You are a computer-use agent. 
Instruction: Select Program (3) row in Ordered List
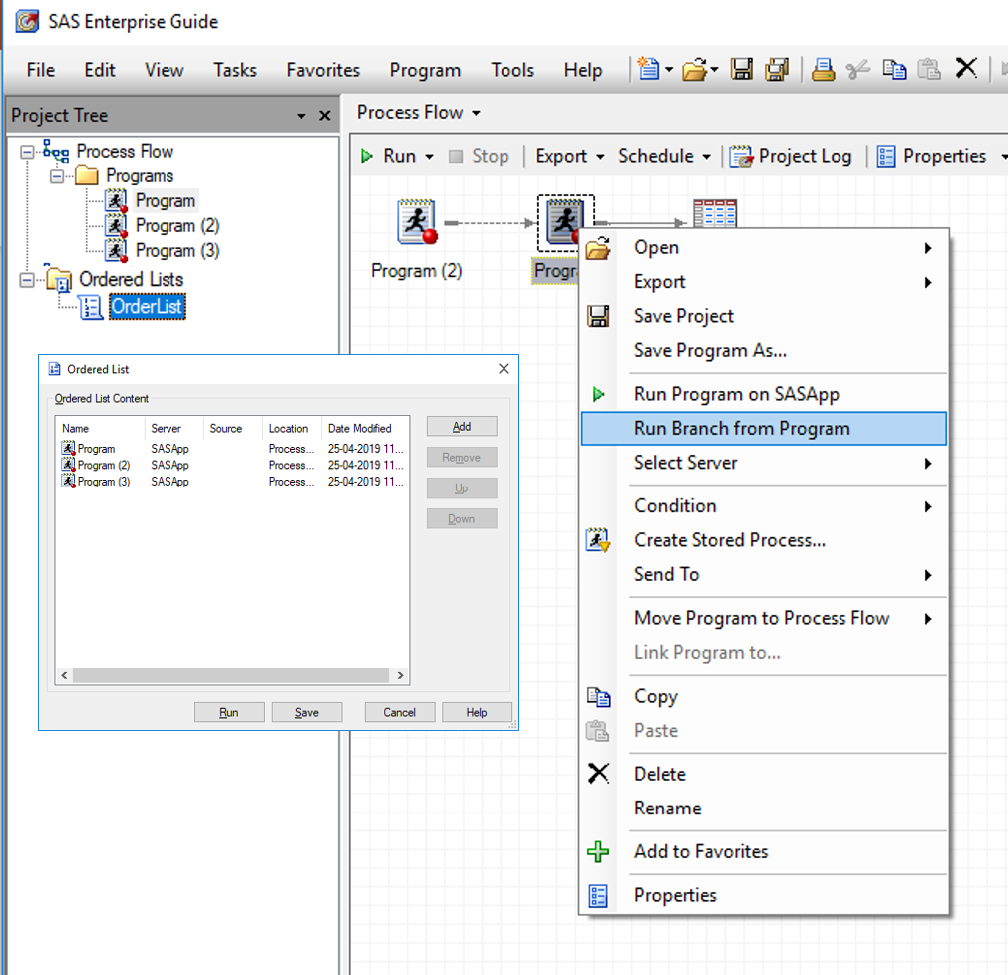[x=232, y=482]
